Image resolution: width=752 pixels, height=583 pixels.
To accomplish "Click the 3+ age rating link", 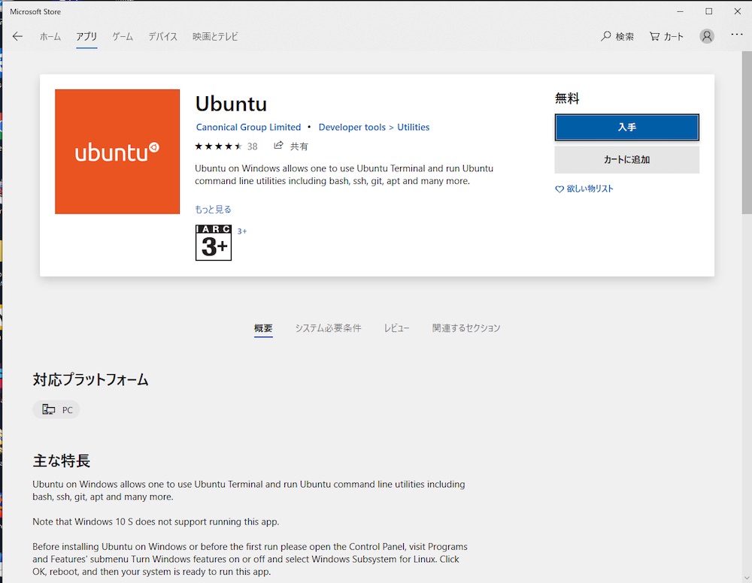I will pyautogui.click(x=242, y=231).
